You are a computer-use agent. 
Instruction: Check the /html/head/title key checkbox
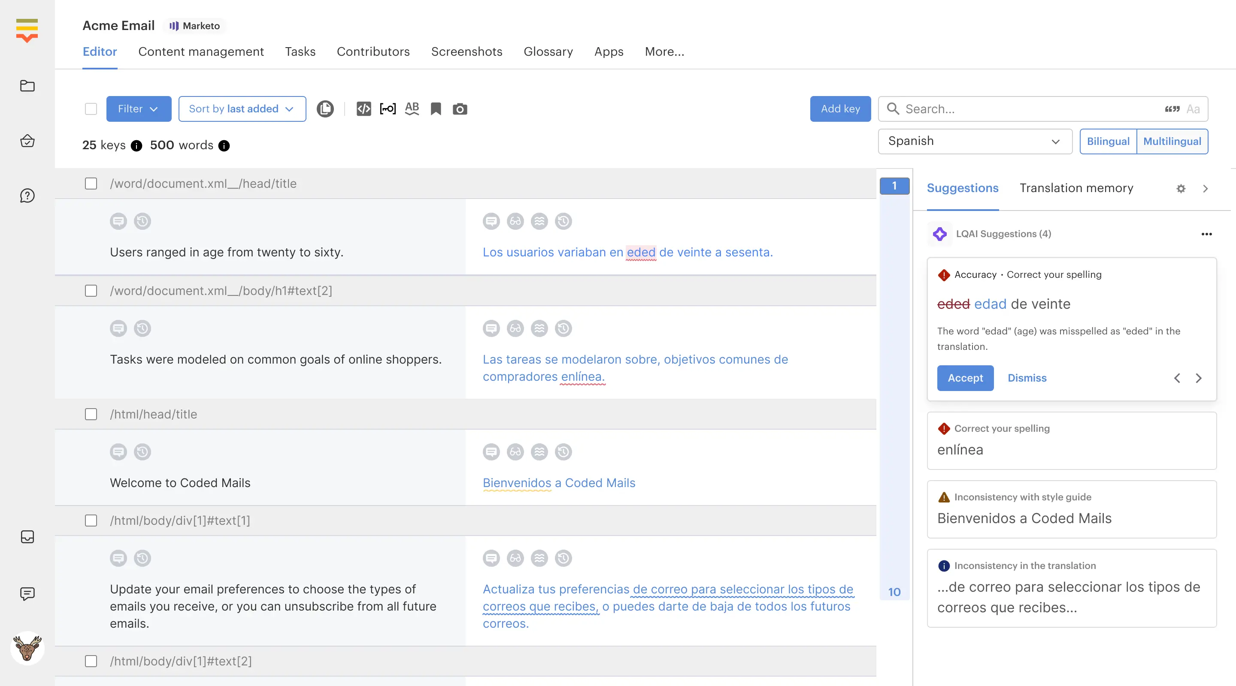91,414
